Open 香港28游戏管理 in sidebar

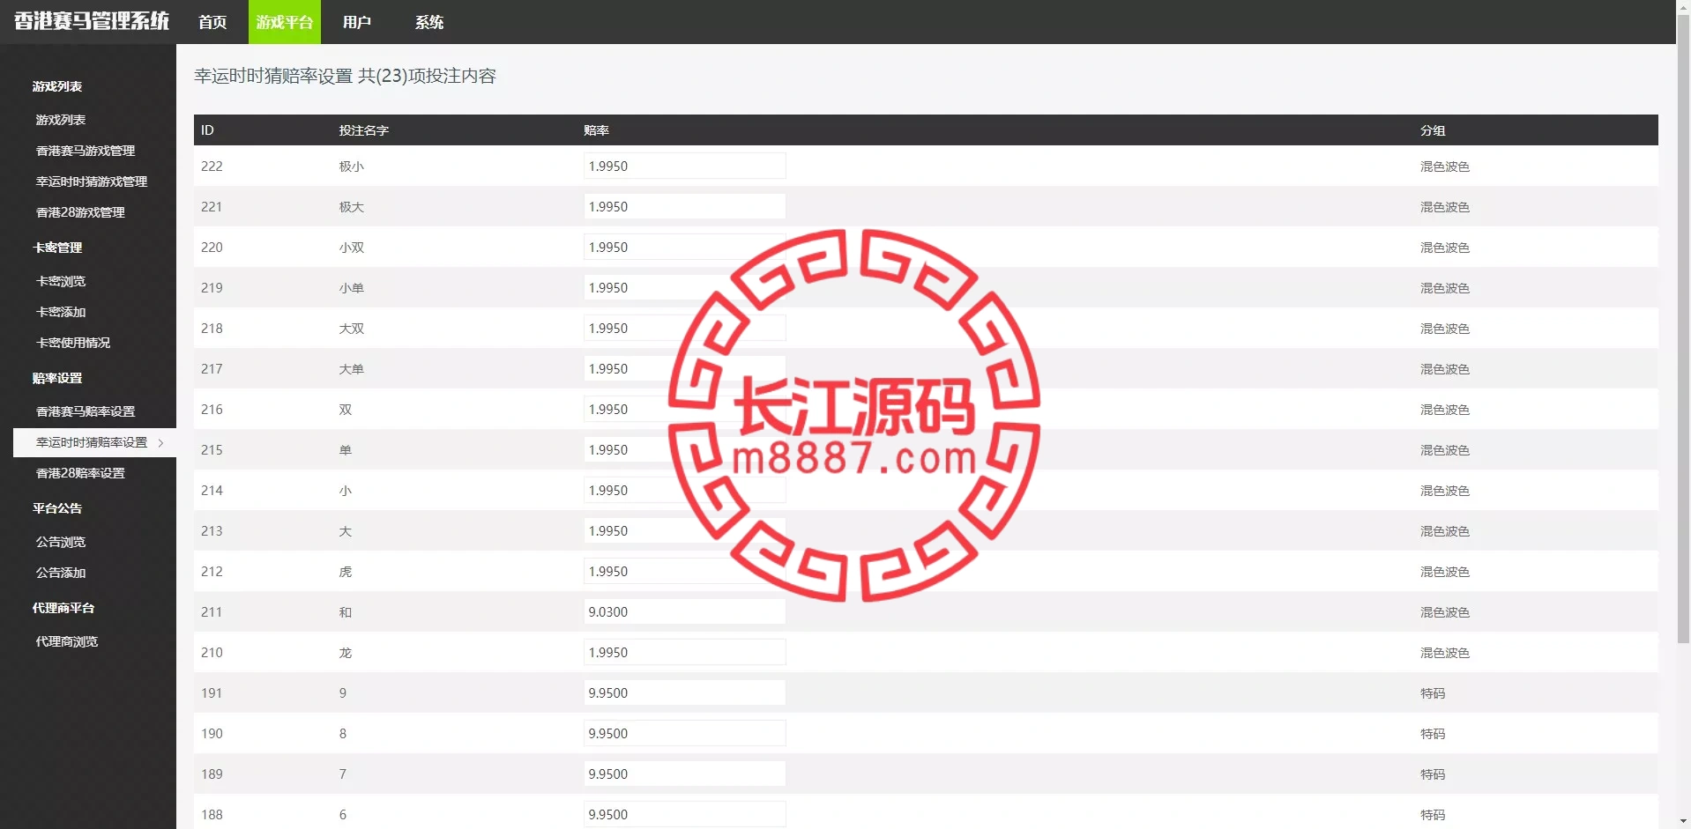pyautogui.click(x=80, y=212)
